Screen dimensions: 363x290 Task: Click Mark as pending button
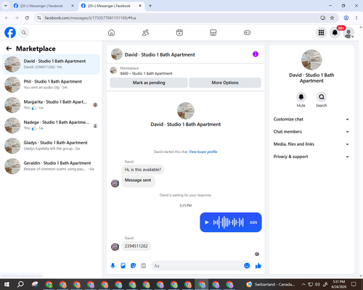coord(149,83)
